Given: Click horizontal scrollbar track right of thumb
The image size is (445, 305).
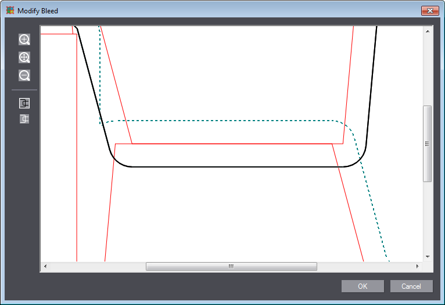Looking at the screenshot, I should [x=365, y=267].
